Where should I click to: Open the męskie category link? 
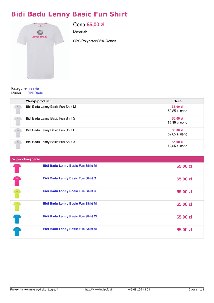tap(33, 88)
